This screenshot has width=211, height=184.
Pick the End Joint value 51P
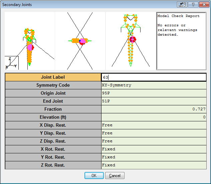154,101
